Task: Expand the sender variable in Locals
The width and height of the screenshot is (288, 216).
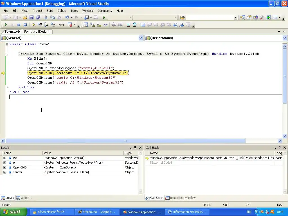Action: pyautogui.click(x=4, y=172)
